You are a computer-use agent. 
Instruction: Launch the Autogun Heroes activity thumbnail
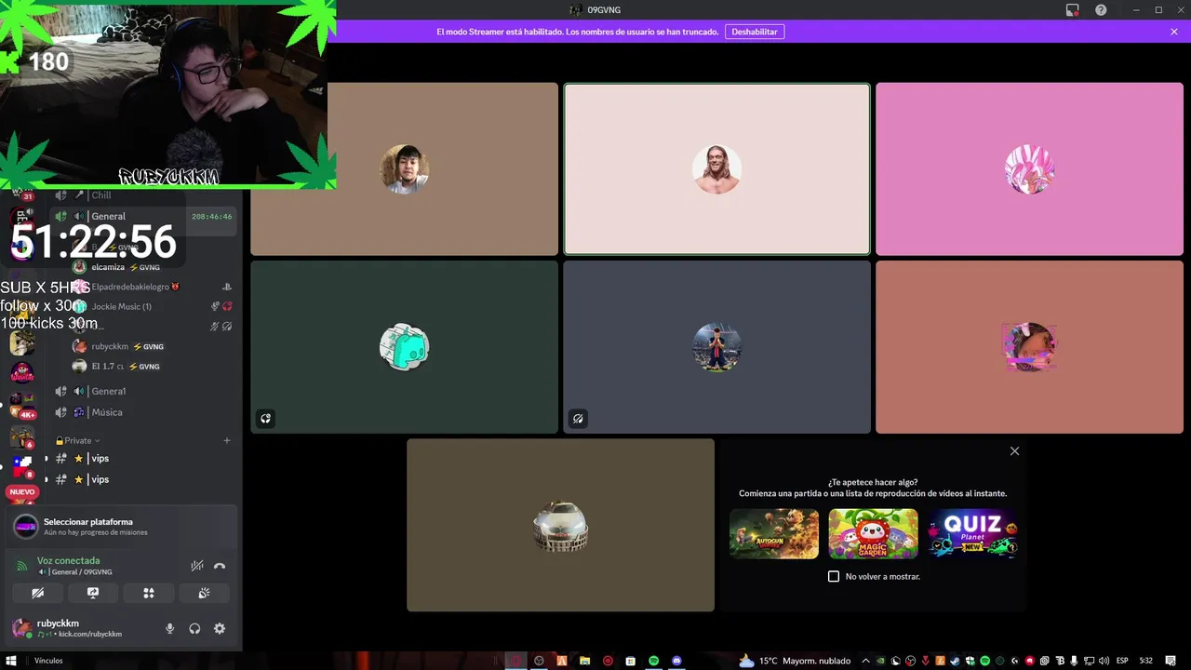[x=774, y=533]
